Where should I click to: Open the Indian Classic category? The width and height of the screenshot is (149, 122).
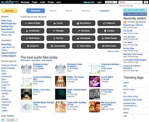[109, 38]
